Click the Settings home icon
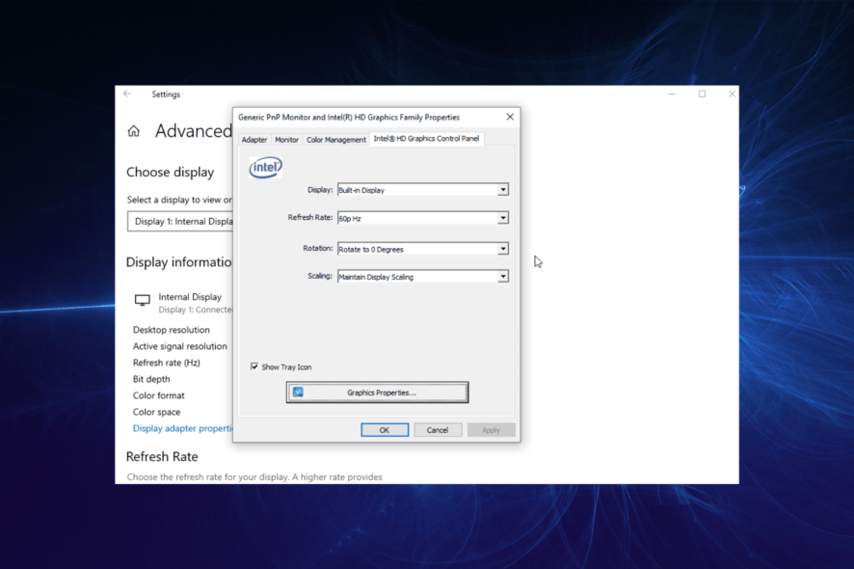Image resolution: width=854 pixels, height=569 pixels. coord(133,131)
